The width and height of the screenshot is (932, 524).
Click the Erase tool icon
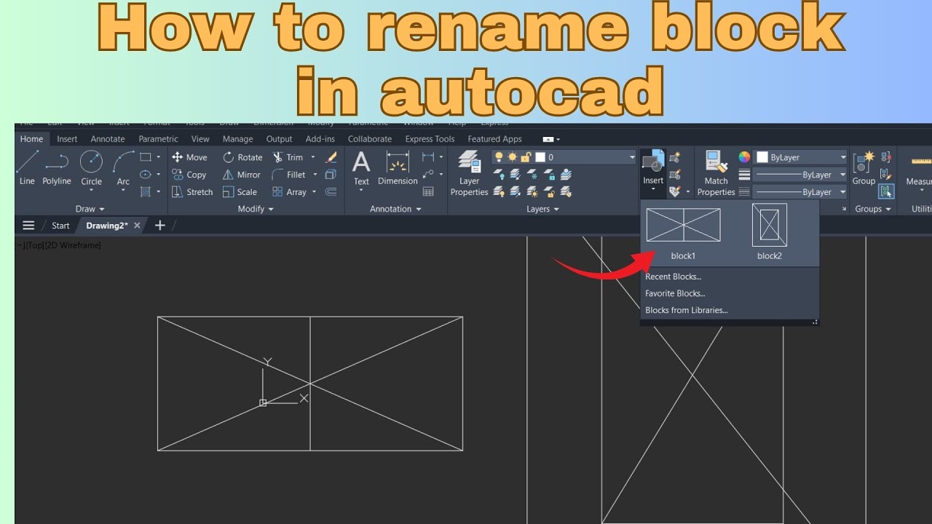click(x=331, y=157)
